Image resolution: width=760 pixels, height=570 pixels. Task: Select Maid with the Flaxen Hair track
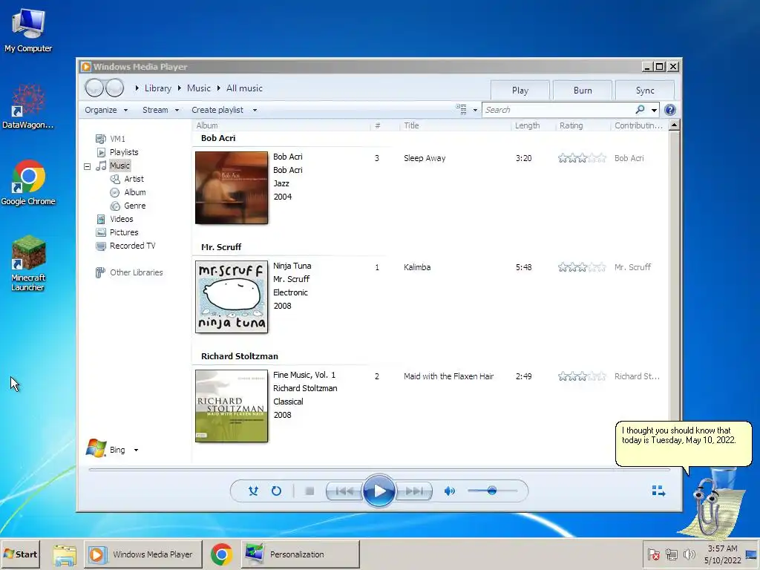448,376
